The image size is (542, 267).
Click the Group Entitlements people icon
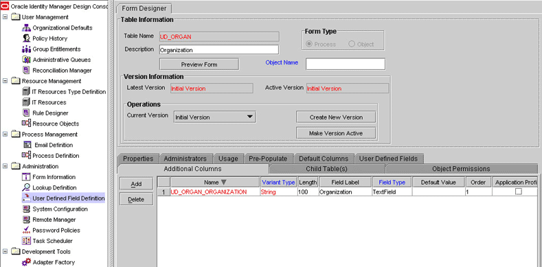(x=26, y=49)
